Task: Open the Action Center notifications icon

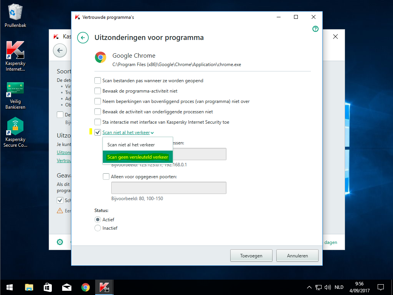Action: click(381, 287)
